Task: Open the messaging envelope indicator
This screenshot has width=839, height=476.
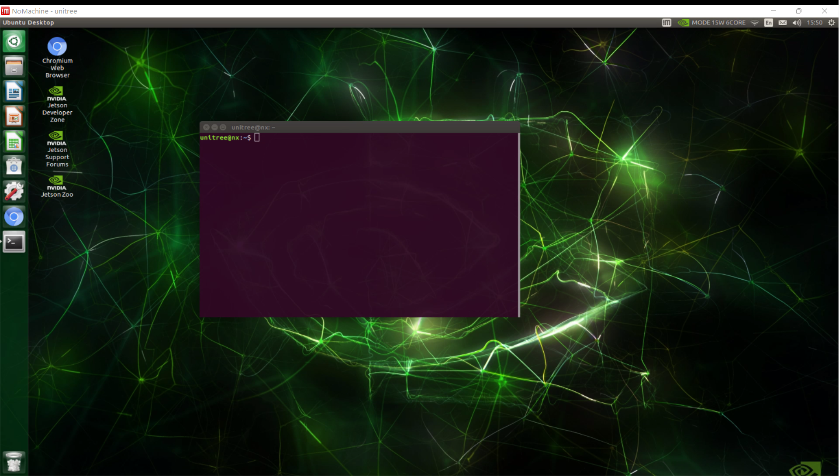Action: click(783, 22)
